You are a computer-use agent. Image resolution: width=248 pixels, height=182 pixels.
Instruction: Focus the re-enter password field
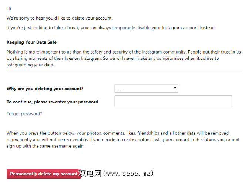(173, 102)
